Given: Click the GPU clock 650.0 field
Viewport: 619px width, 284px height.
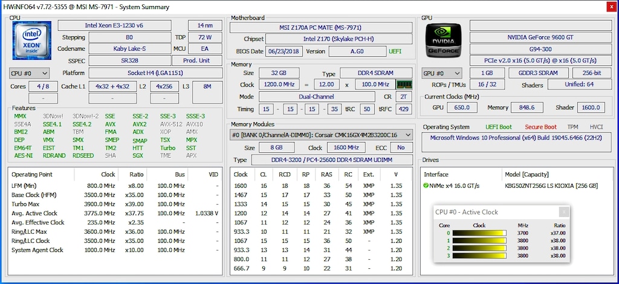Looking at the screenshot, I should pos(461,108).
